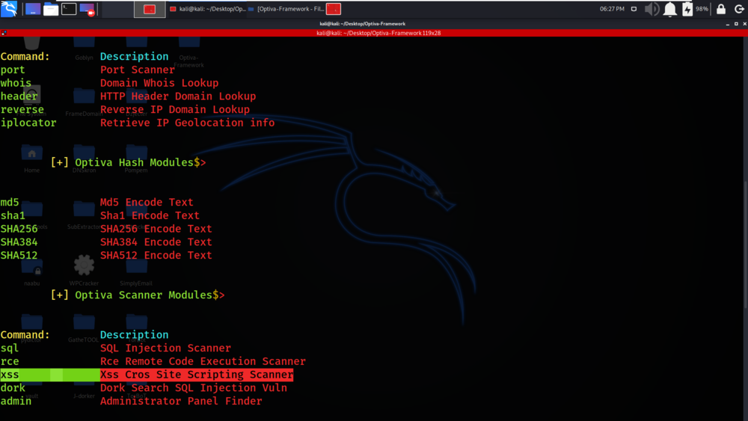
Task: Launch the terminal emulator from panel
Action: (69, 9)
